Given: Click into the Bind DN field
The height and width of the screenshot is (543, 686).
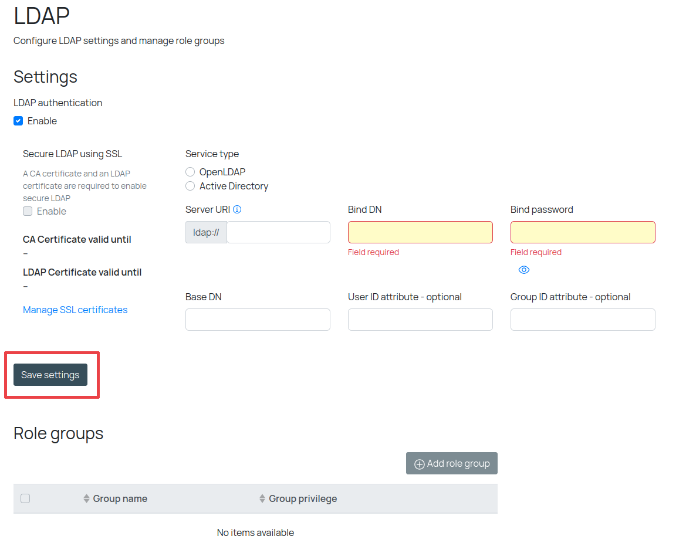Looking at the screenshot, I should (420, 232).
